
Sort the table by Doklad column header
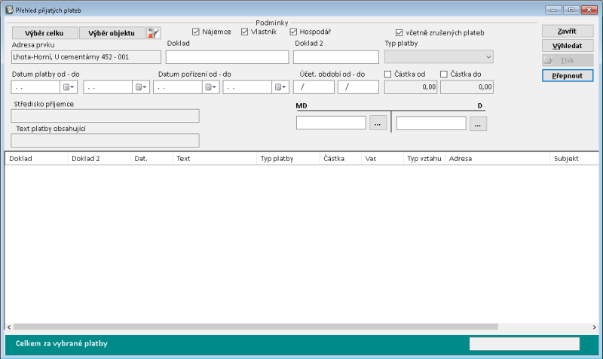36,159
